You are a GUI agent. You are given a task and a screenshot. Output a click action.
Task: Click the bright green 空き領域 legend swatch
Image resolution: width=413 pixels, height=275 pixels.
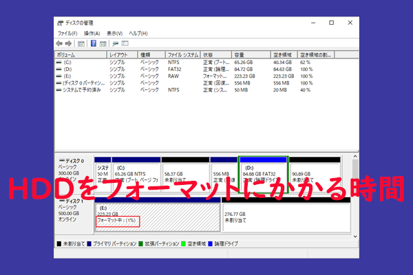184,244
